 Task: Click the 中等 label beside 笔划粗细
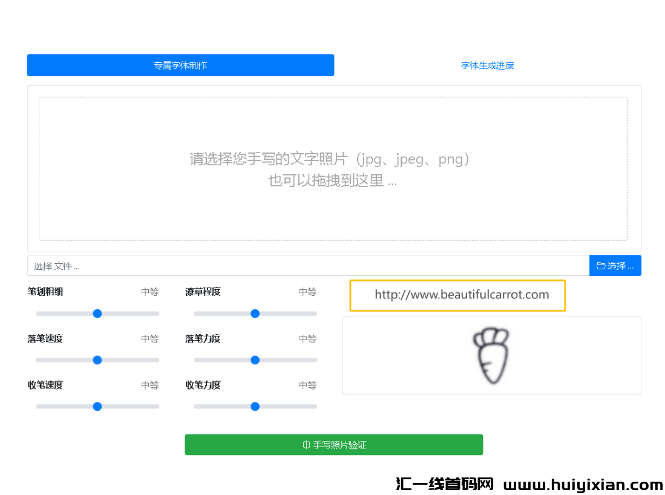[x=149, y=292]
